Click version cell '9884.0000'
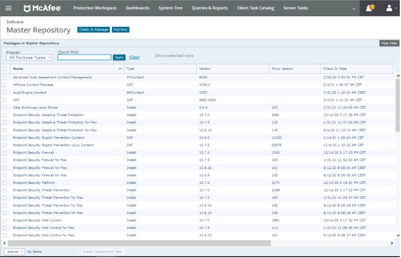This screenshot has width=401, height=258. tap(207, 100)
